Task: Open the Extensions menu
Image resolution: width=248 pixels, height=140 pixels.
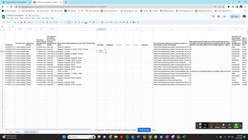Action: (x=46, y=18)
